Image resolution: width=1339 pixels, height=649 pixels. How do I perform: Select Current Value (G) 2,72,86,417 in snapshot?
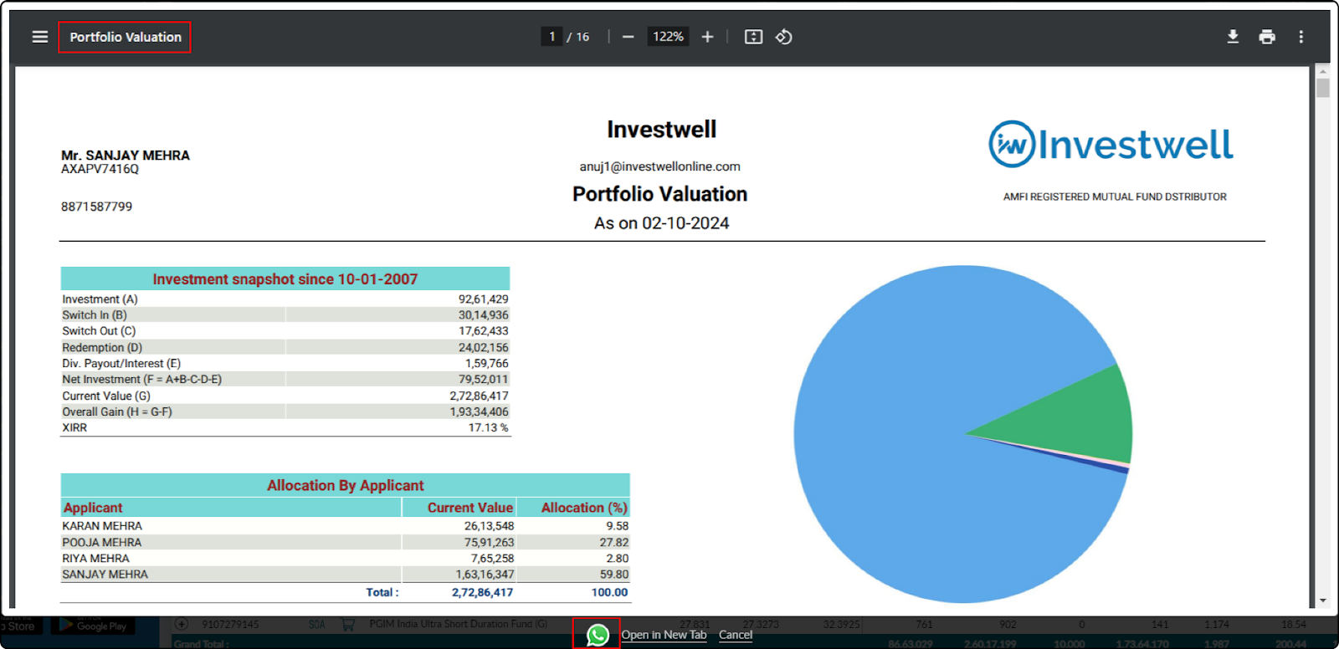tap(479, 396)
